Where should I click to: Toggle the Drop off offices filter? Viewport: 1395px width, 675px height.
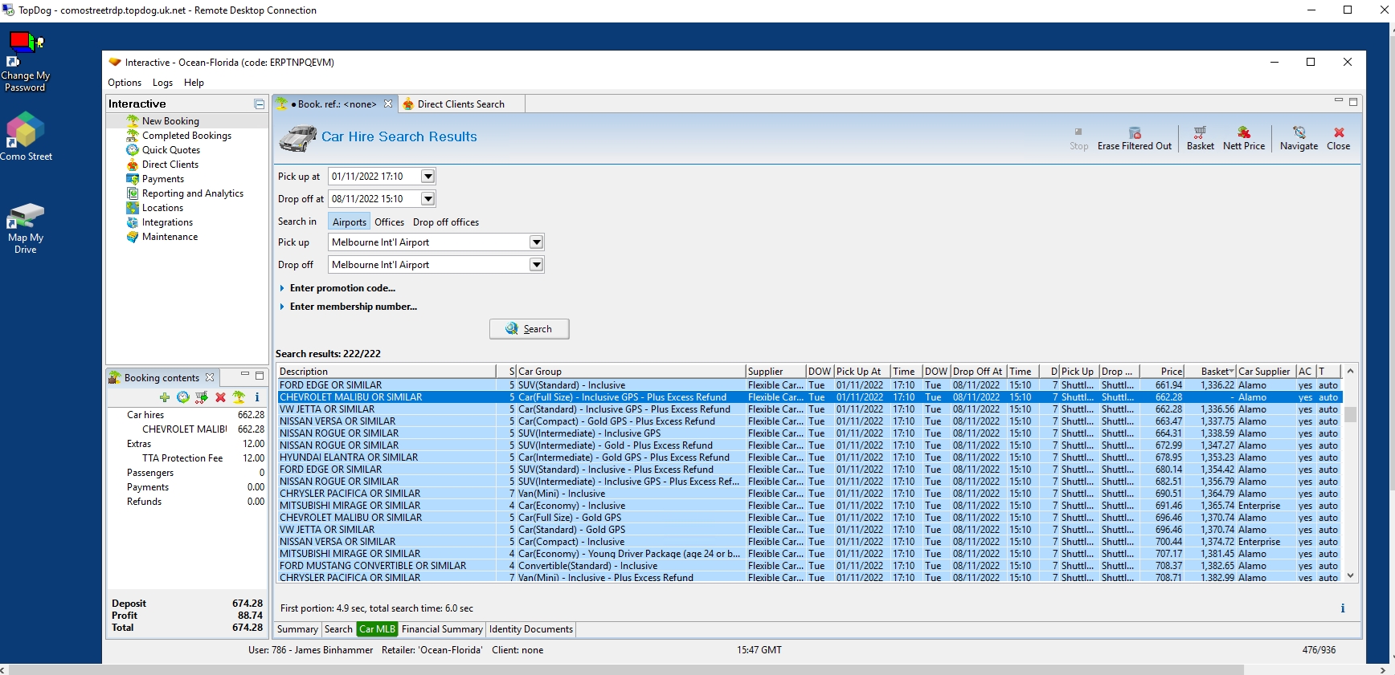coord(446,222)
